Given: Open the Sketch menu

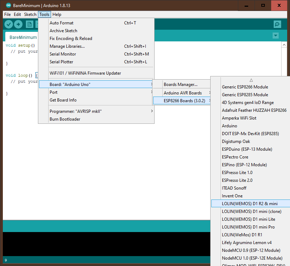Looking at the screenshot, I should point(30,15).
